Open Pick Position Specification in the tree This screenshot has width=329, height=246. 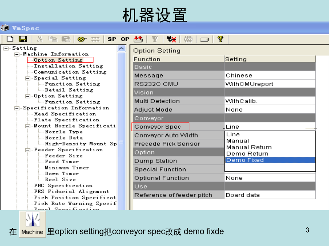tap(75, 198)
